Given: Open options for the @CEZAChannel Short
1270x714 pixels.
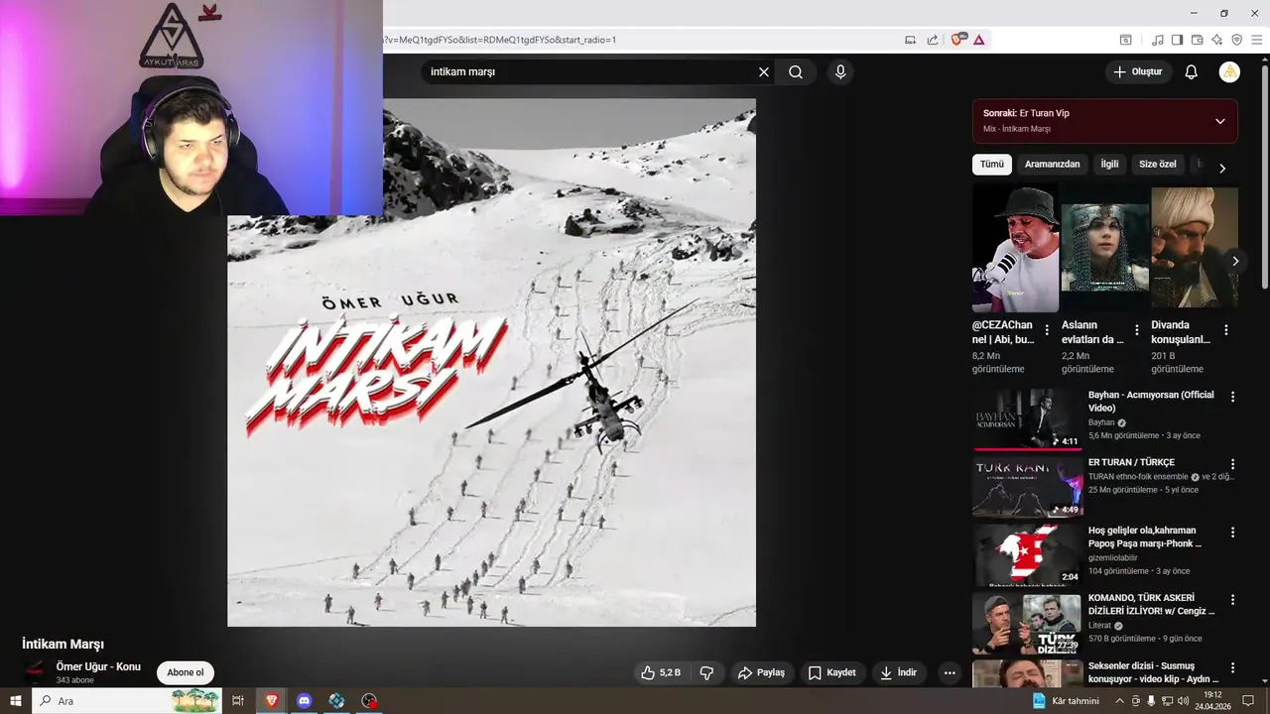Looking at the screenshot, I should pyautogui.click(x=1047, y=330).
